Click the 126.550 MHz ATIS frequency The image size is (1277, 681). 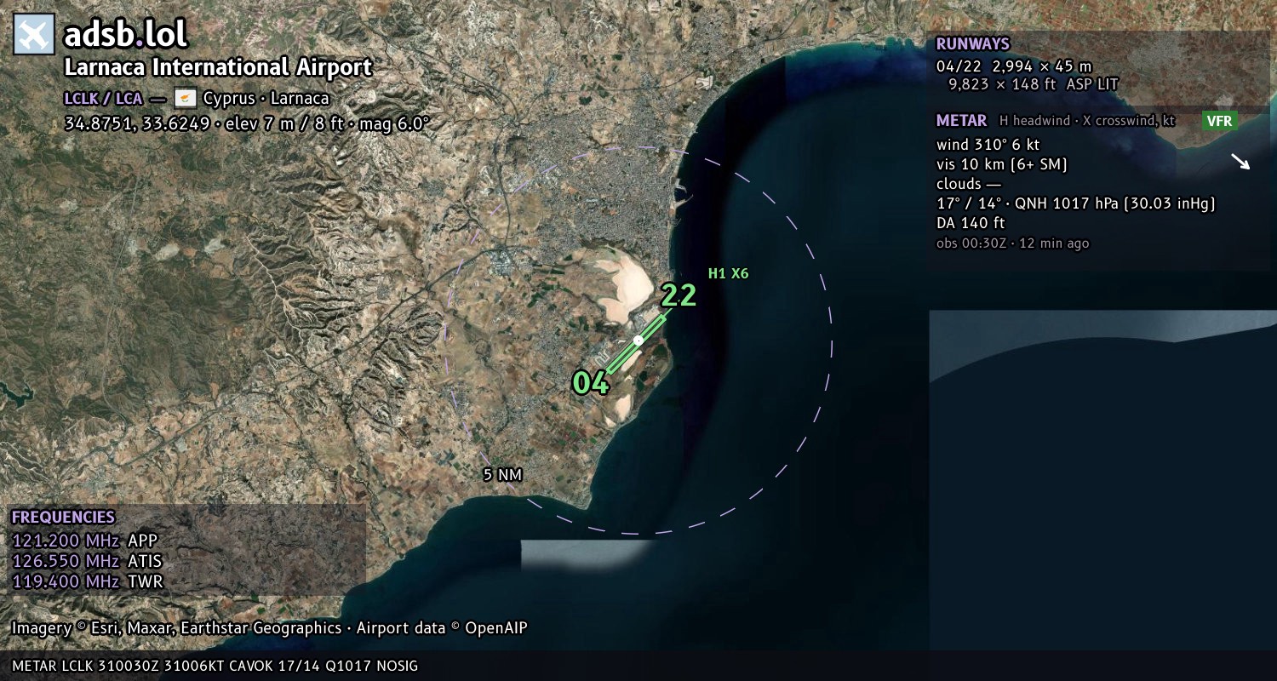[87, 561]
